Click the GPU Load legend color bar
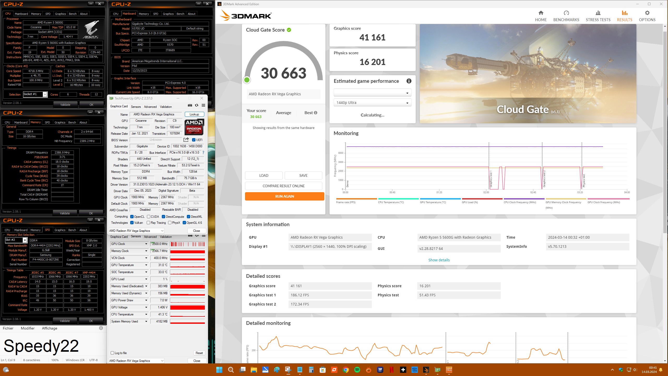Image resolution: width=668 pixels, height=376 pixels. tap(482, 199)
